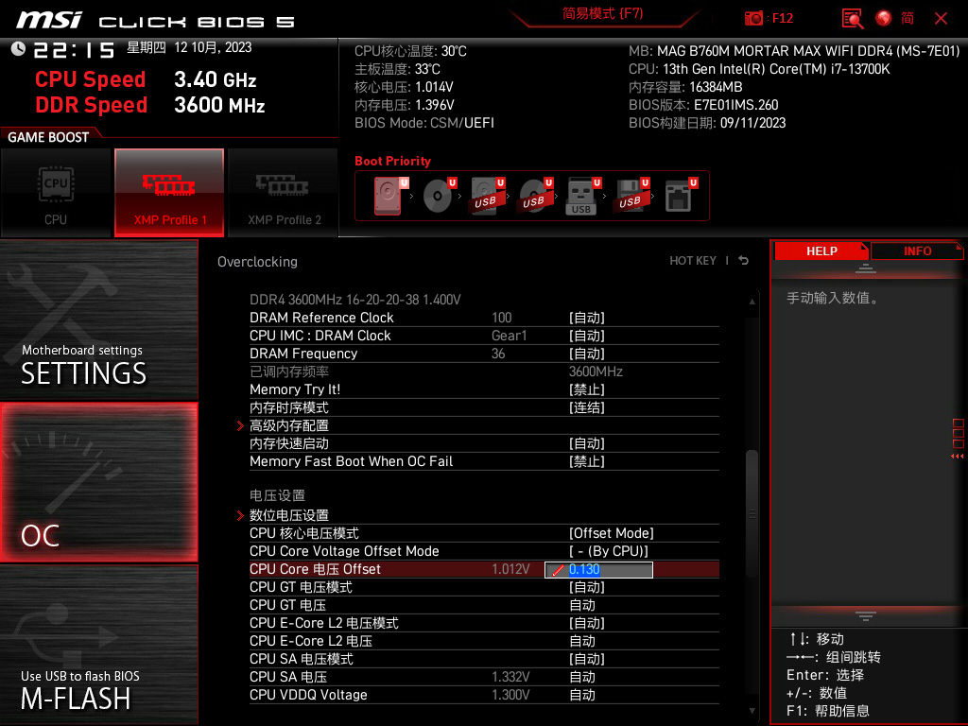Click the help panel top grip handle
Image resolution: width=968 pixels, height=726 pixels.
[866, 268]
